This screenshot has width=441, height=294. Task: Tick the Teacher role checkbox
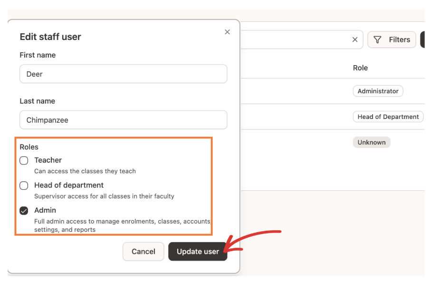tap(24, 160)
